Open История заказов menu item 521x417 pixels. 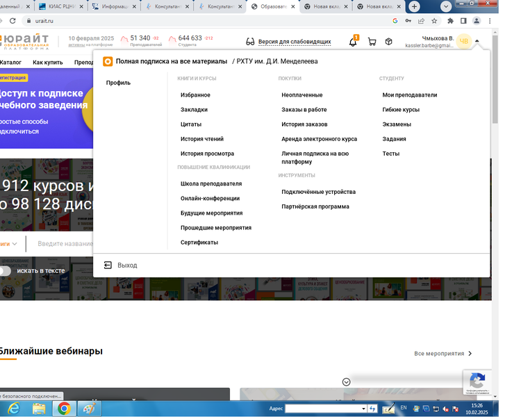pos(304,124)
